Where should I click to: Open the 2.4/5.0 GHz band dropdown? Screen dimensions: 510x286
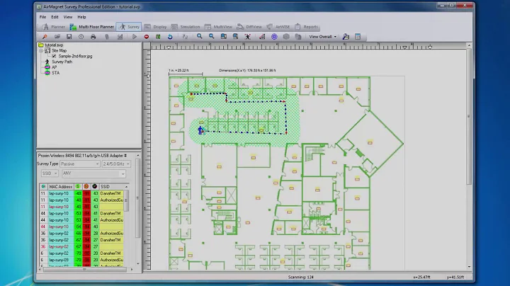click(116, 164)
